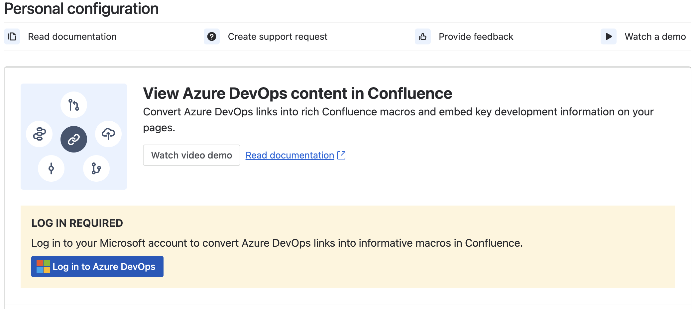
Task: Log in to Azure DevOps
Action: [x=97, y=267]
